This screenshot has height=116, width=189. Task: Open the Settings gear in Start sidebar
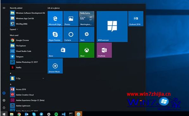[4, 100]
